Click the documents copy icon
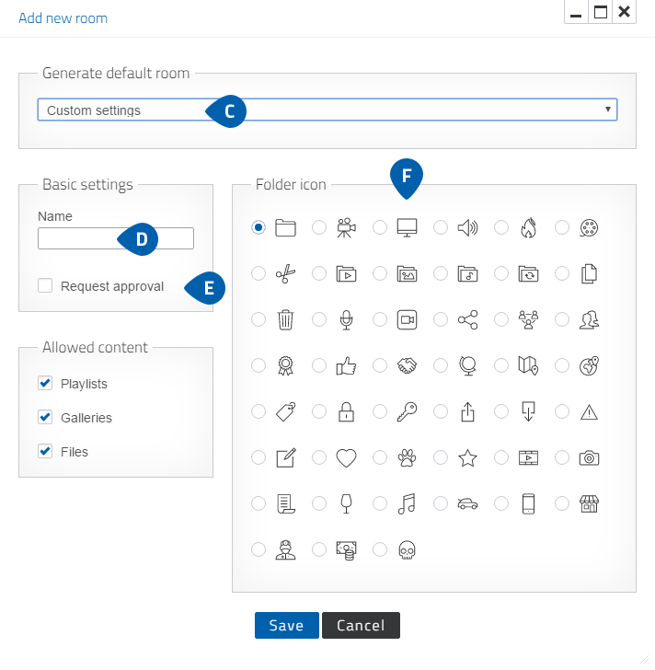This screenshot has height=670, width=655. tap(590, 274)
